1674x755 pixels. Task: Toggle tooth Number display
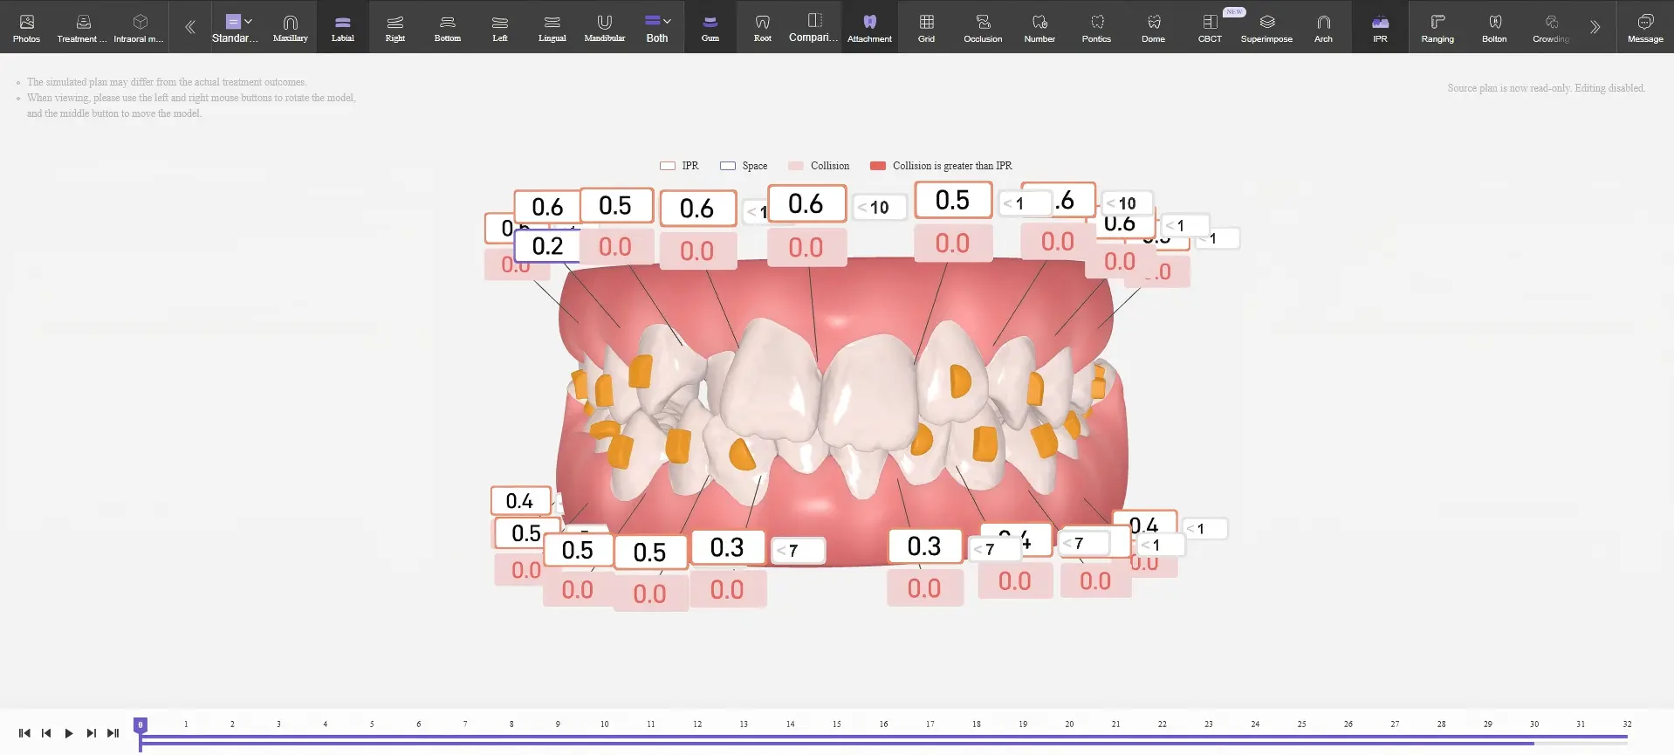click(x=1040, y=27)
